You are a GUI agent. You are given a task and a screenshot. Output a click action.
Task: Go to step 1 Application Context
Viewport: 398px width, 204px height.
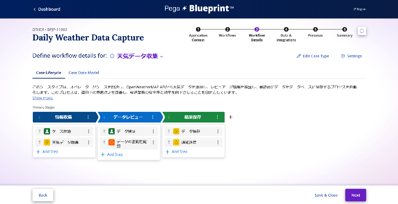198,34
